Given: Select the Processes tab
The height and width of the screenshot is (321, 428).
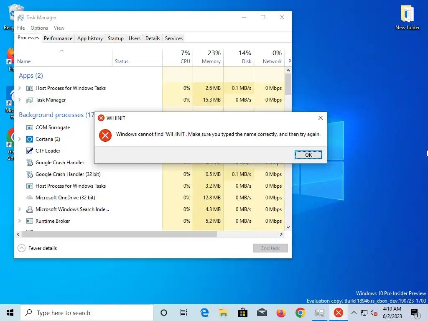Looking at the screenshot, I should (28, 38).
